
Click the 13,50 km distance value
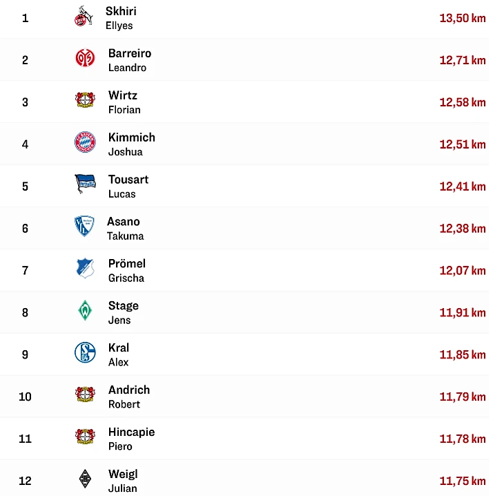pos(462,18)
